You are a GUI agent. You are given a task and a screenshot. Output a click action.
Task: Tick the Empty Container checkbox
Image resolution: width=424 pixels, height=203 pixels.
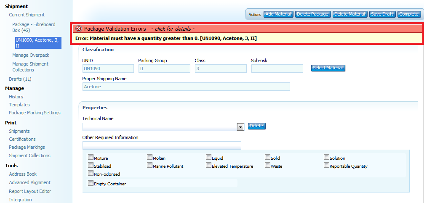91,183
